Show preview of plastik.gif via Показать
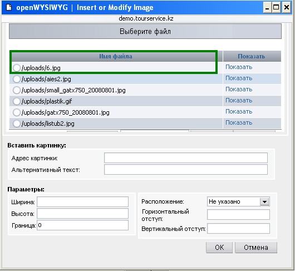The image size is (295, 271). coord(239,100)
